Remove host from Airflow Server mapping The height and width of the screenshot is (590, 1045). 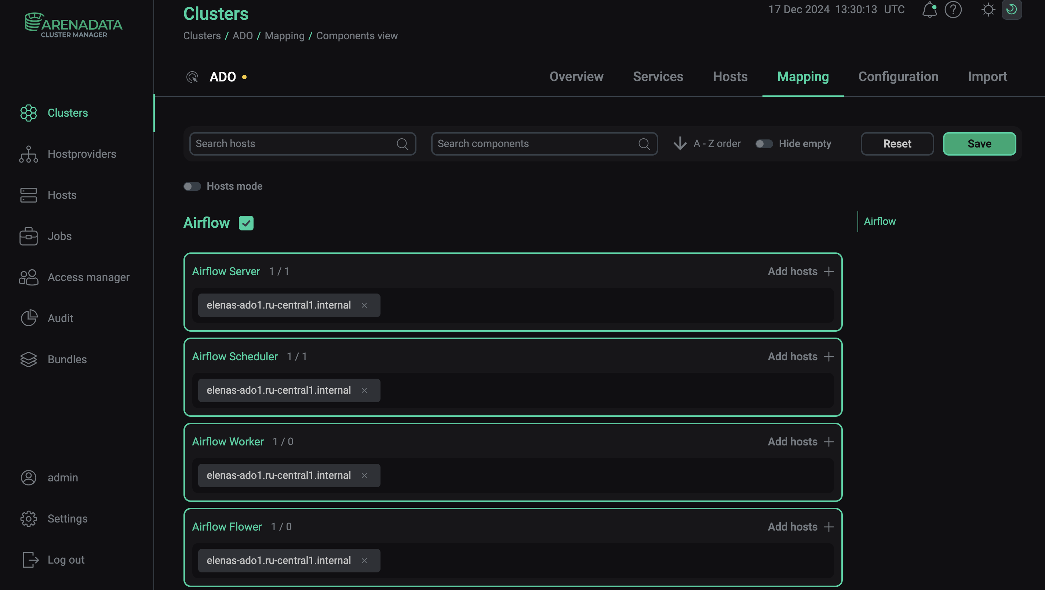tap(364, 305)
